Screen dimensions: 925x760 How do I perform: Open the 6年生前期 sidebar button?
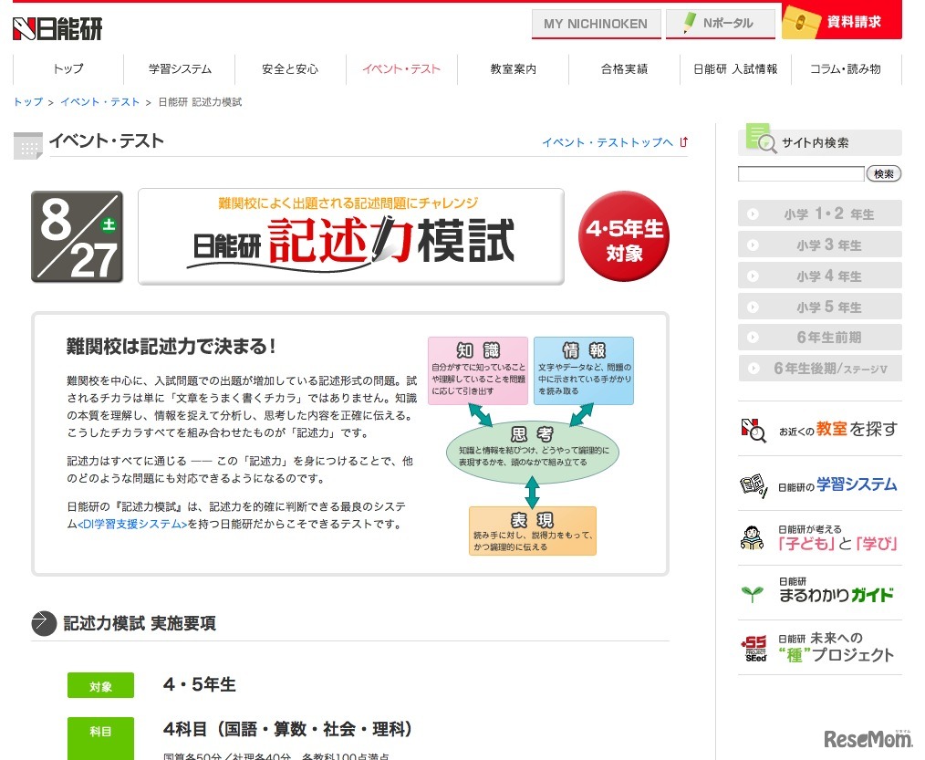coord(820,338)
